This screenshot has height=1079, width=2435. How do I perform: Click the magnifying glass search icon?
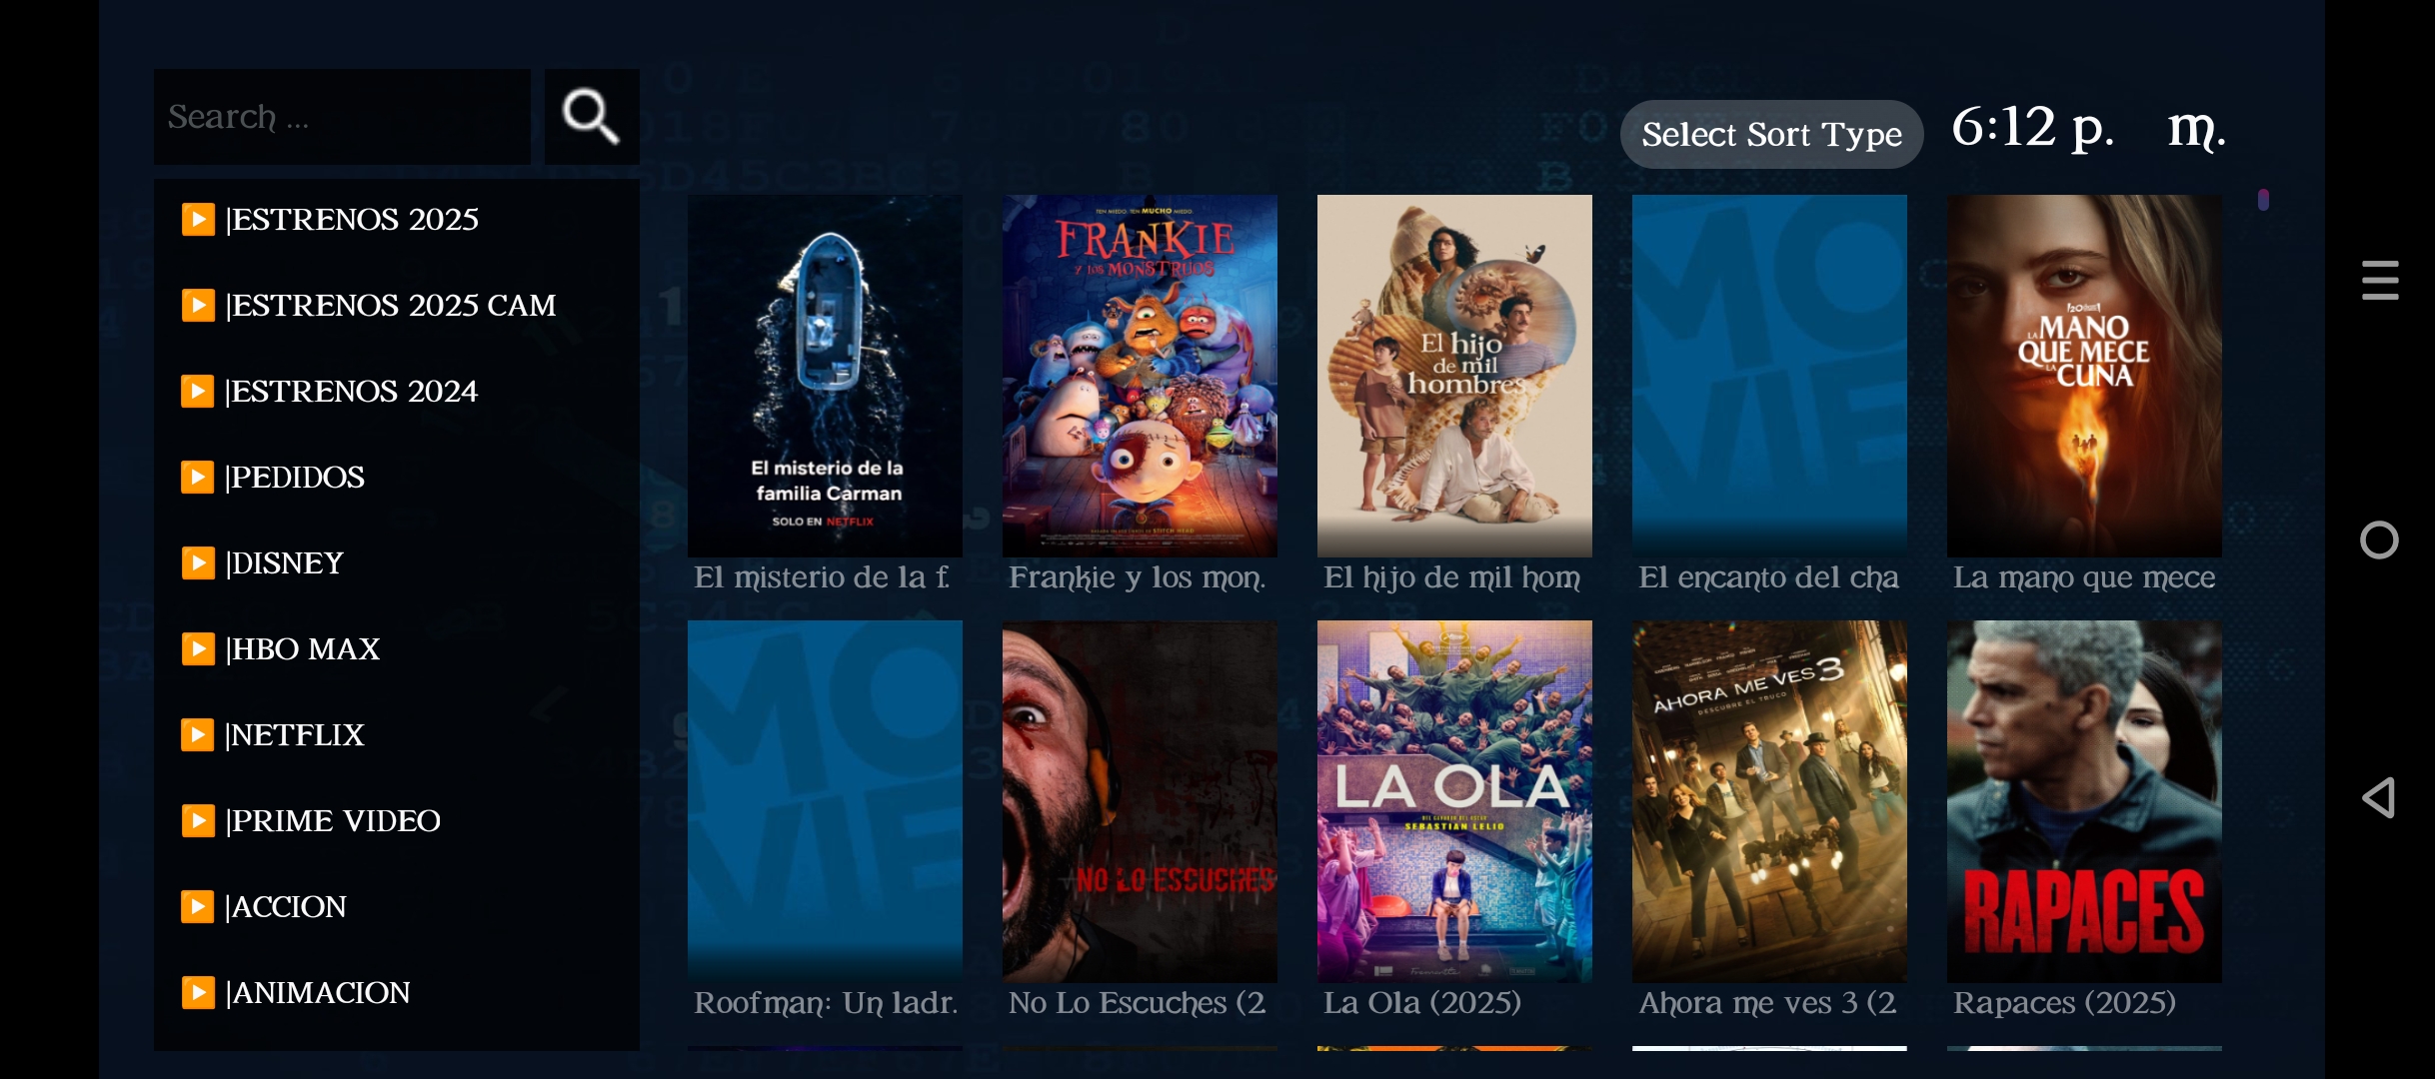[x=592, y=117]
